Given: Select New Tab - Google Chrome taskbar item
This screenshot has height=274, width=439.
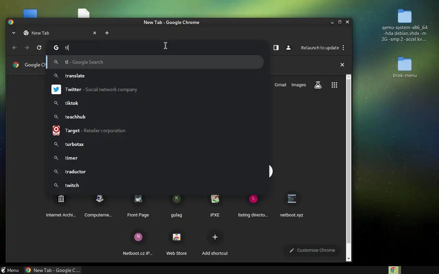Looking at the screenshot, I should [x=53, y=270].
